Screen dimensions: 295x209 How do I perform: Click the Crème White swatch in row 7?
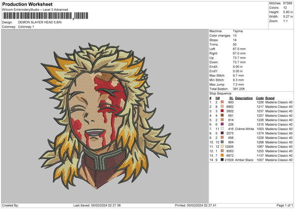tap(222, 129)
